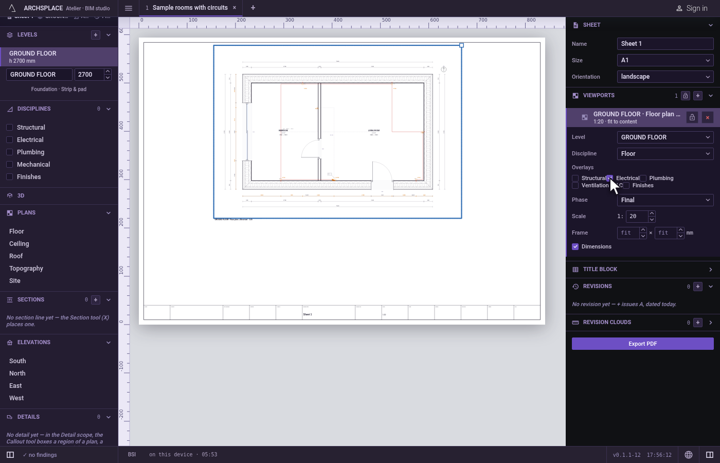Screen dimensions: 720x463
Task: Open the language globe icon in the status bar
Action: tap(689, 455)
